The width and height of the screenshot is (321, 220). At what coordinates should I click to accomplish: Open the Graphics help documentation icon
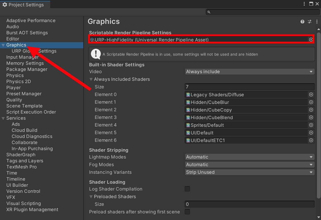click(302, 22)
